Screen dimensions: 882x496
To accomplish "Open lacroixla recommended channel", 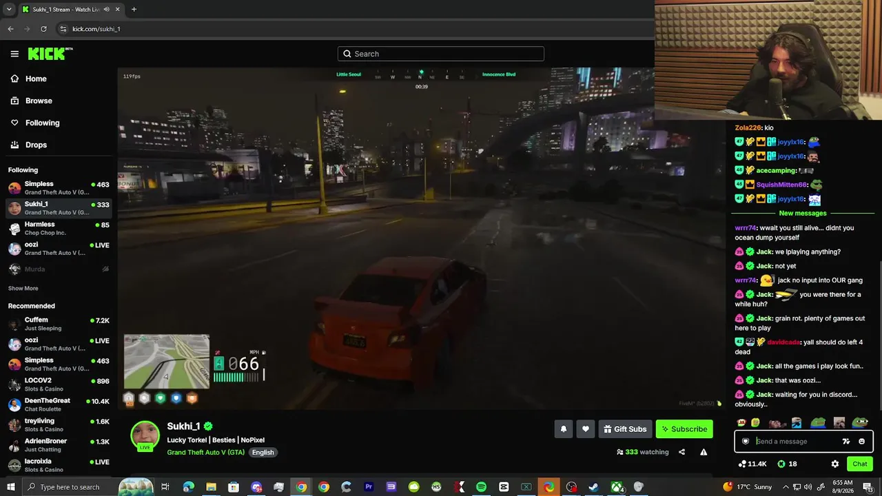I will point(59,465).
